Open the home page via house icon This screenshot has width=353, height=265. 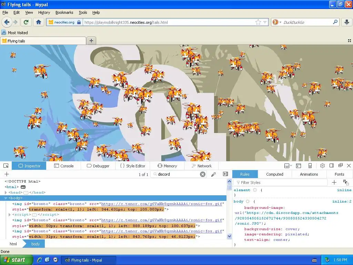coord(39,22)
